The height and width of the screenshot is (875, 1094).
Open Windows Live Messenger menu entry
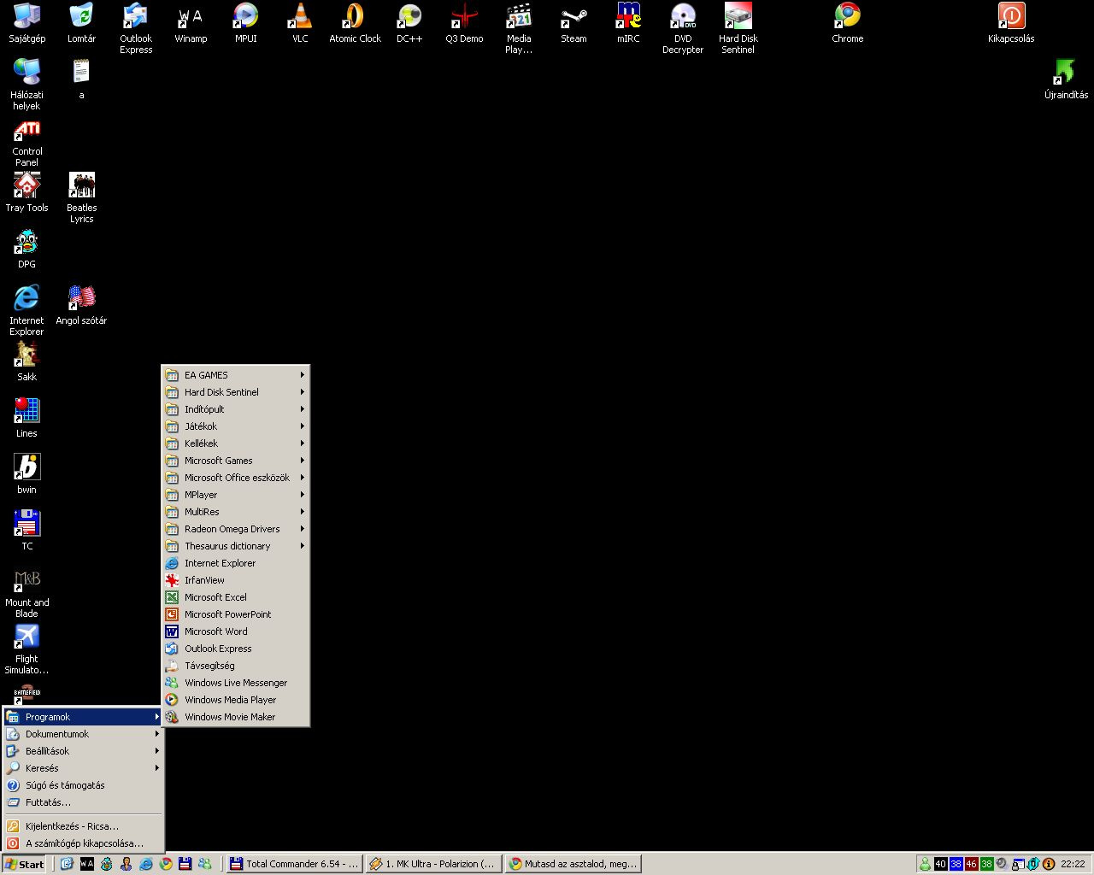tap(235, 683)
